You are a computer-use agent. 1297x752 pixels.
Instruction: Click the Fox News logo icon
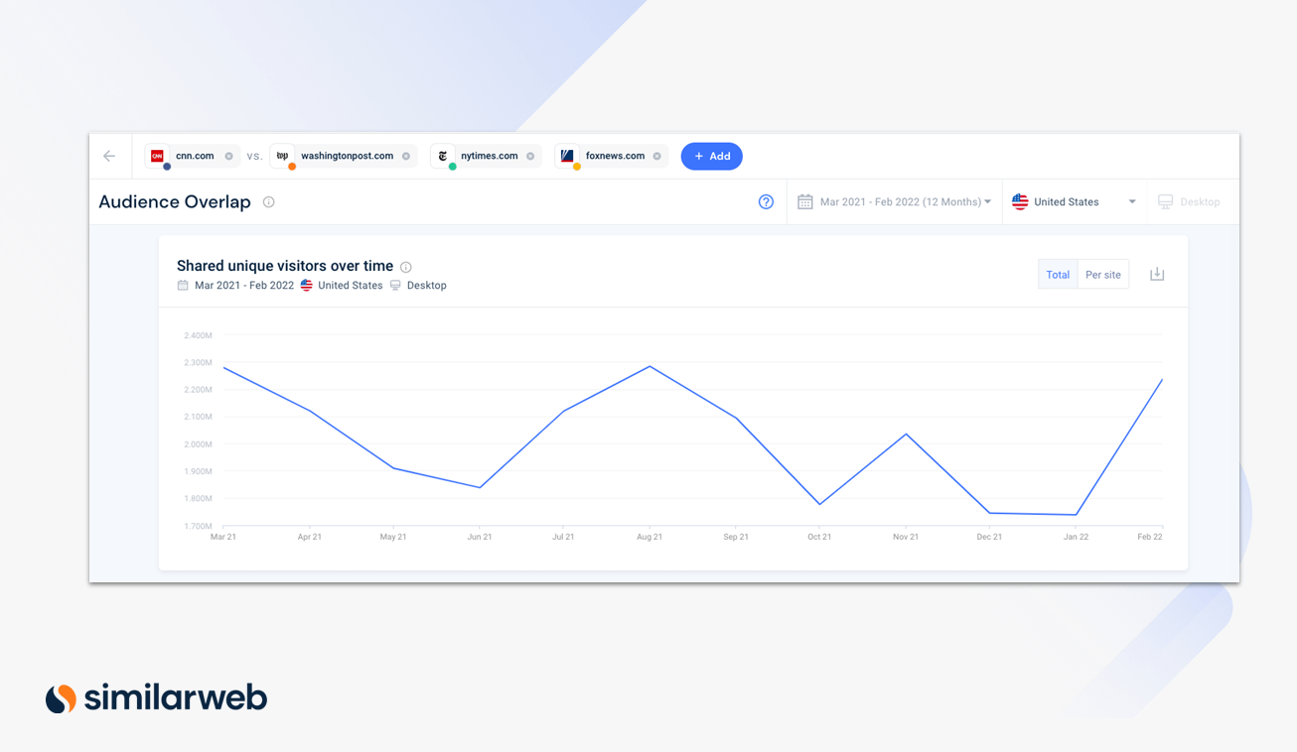pos(567,156)
